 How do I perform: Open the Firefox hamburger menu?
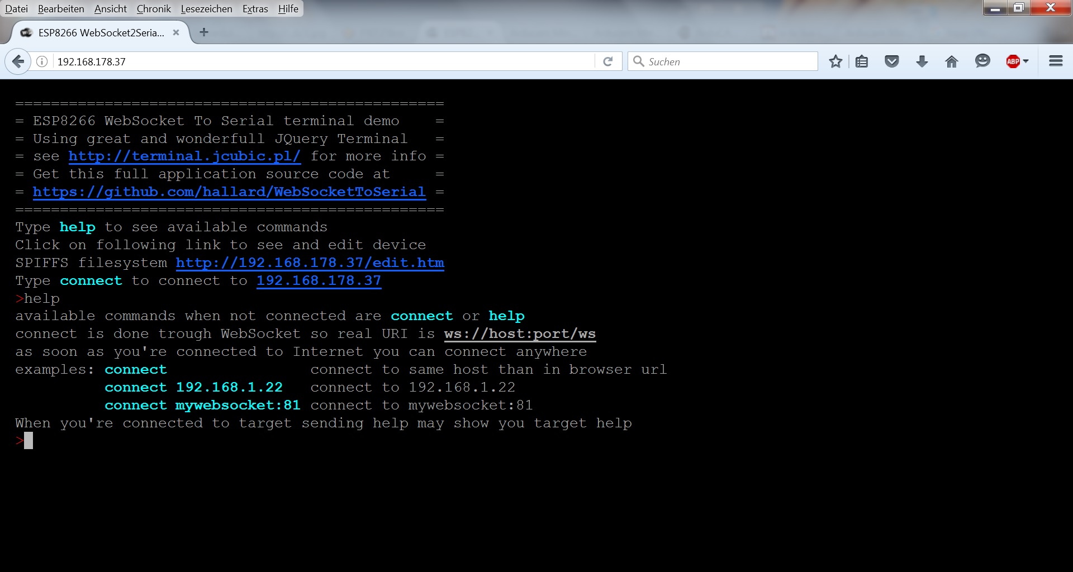[x=1056, y=61]
